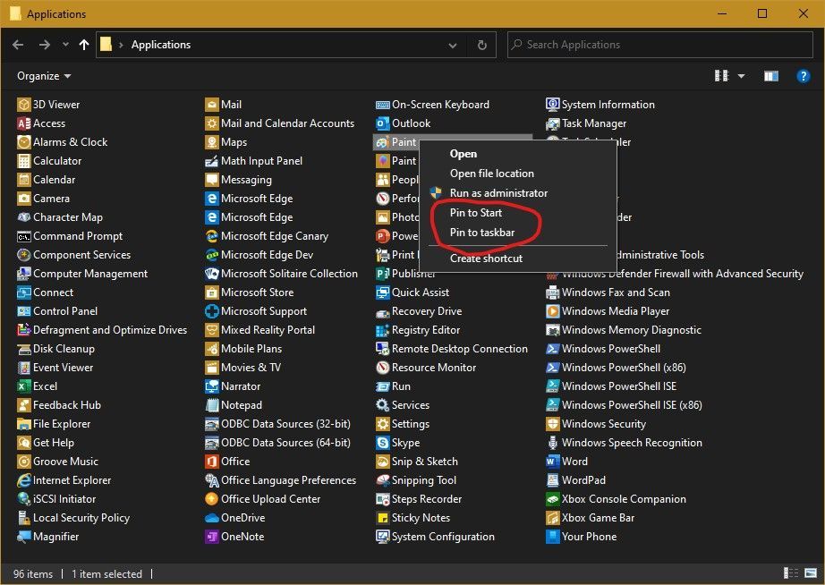
Task: Open the Organize dropdown menu
Action: coord(44,76)
